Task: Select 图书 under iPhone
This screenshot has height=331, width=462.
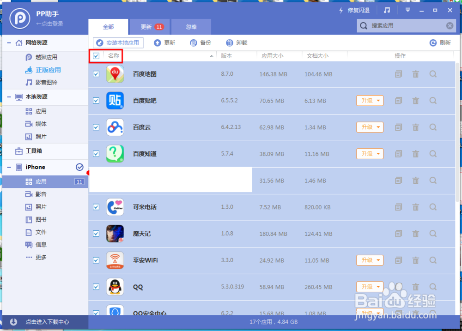Action: pyautogui.click(x=36, y=220)
